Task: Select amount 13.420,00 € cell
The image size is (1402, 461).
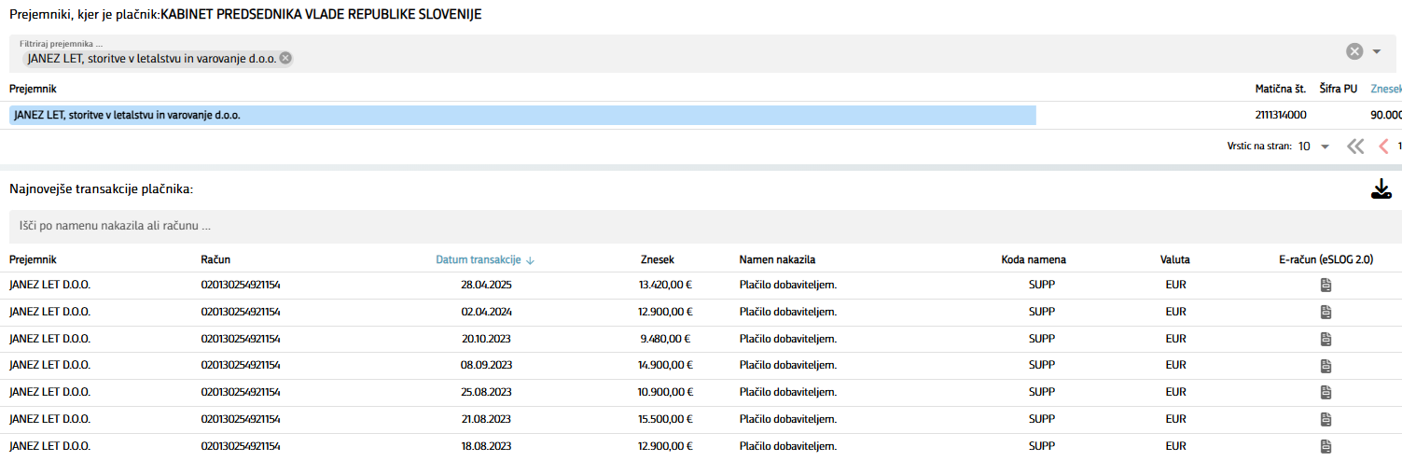Action: (664, 285)
